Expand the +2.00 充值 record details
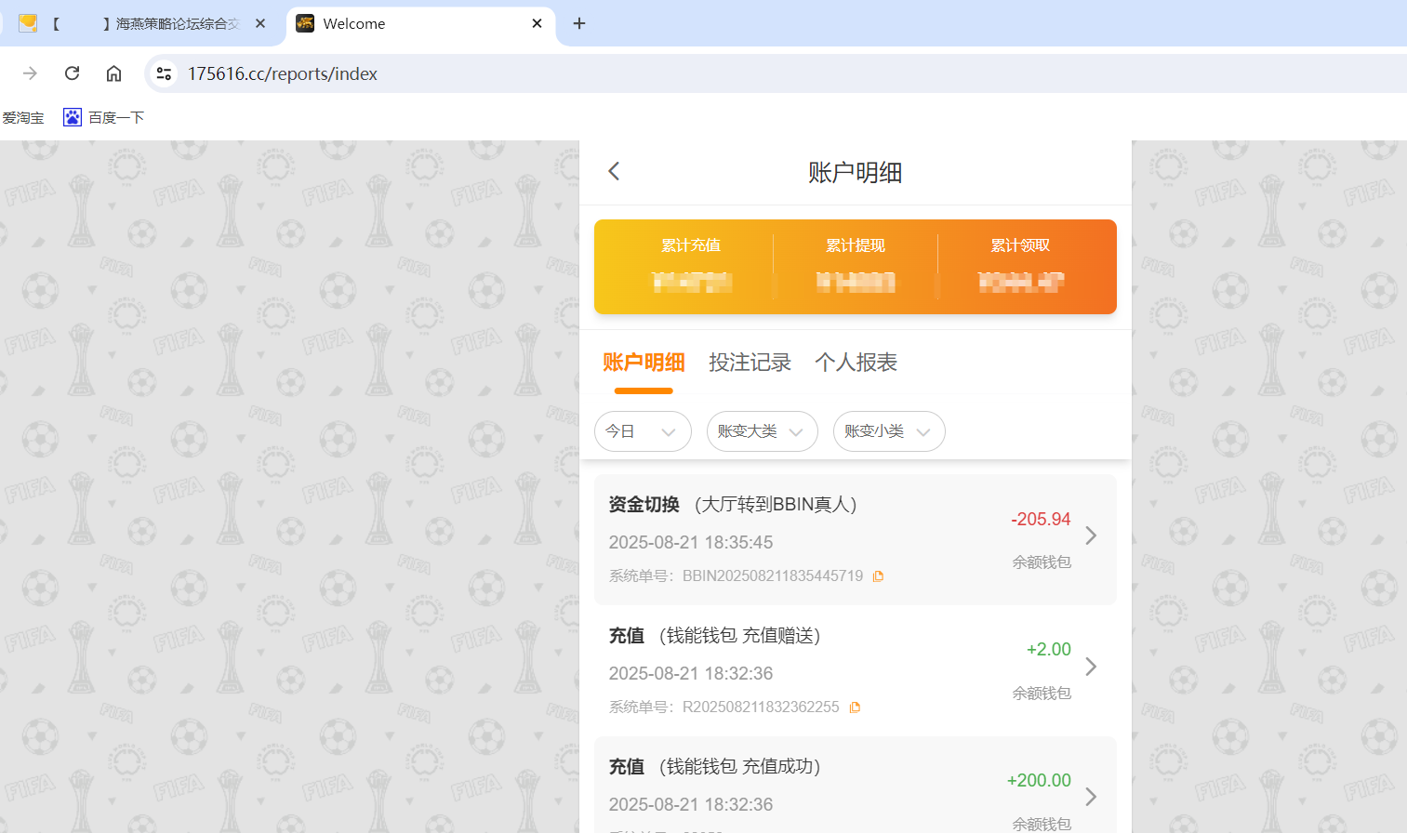This screenshot has height=833, width=1407. [1090, 667]
